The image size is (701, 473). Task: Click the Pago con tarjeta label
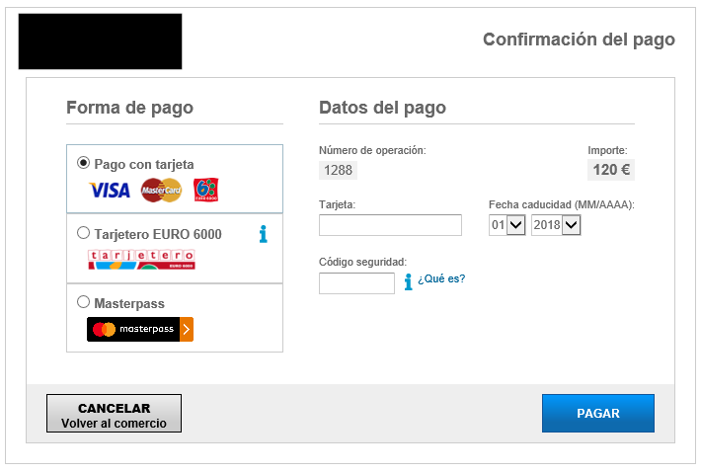click(144, 164)
